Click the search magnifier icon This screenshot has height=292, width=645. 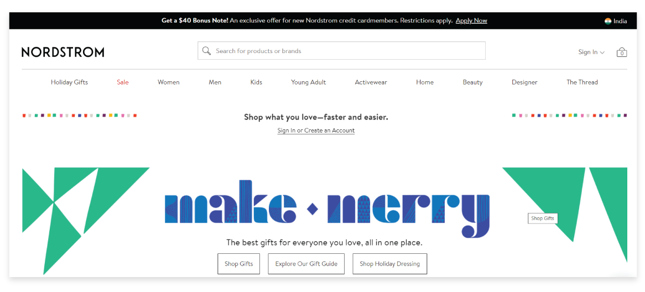[206, 51]
